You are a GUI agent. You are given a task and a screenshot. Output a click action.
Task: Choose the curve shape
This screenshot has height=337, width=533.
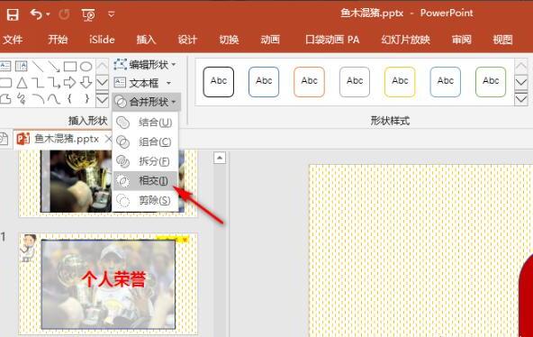pos(54,99)
